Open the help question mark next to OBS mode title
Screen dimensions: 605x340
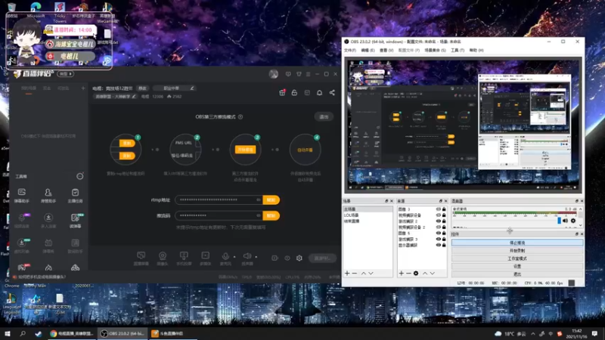point(240,117)
